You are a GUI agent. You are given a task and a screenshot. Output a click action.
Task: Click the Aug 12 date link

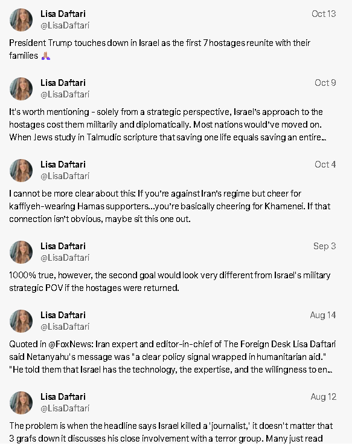point(324,397)
